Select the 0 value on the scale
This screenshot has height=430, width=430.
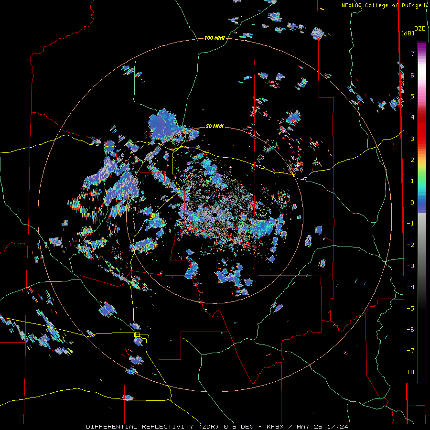[412, 203]
